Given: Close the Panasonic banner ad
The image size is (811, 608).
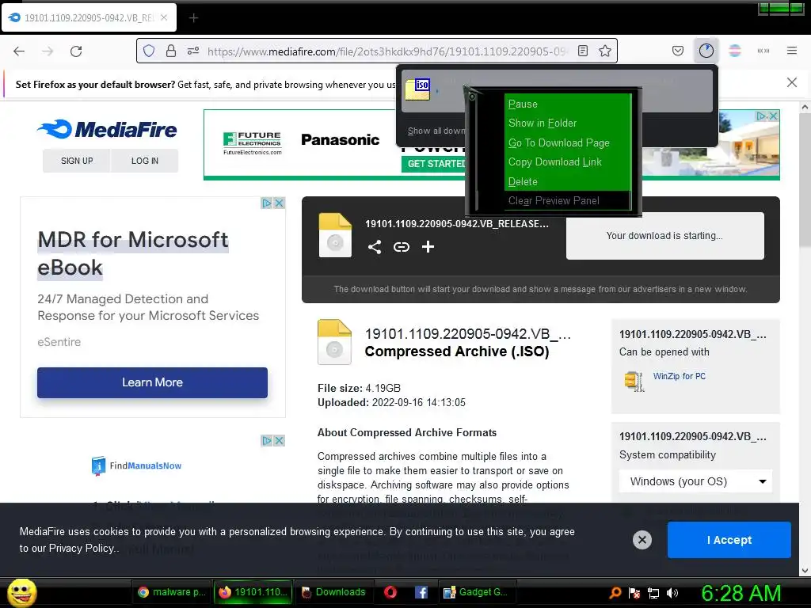Looking at the screenshot, I should 773,116.
